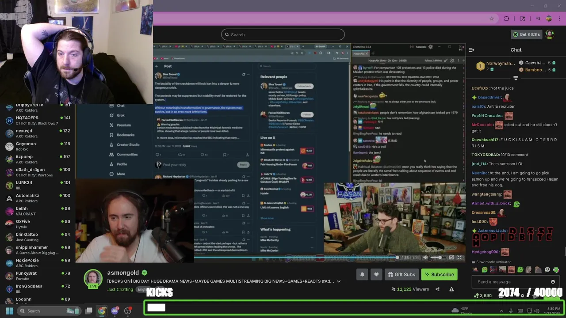Click chat username Dovahkush117
The height and width of the screenshot is (318, 566).
pyautogui.click(x=486, y=140)
